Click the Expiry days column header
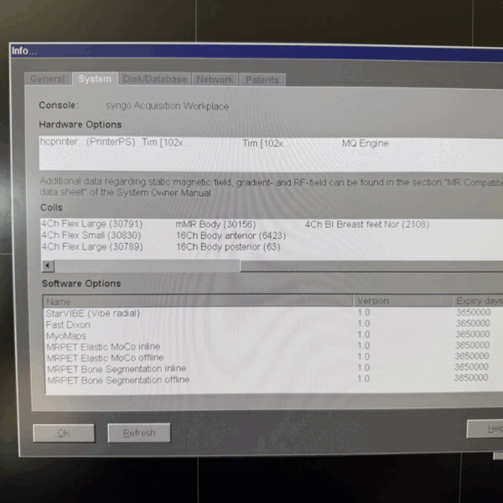Image resolution: width=503 pixels, height=503 pixels. 479,301
